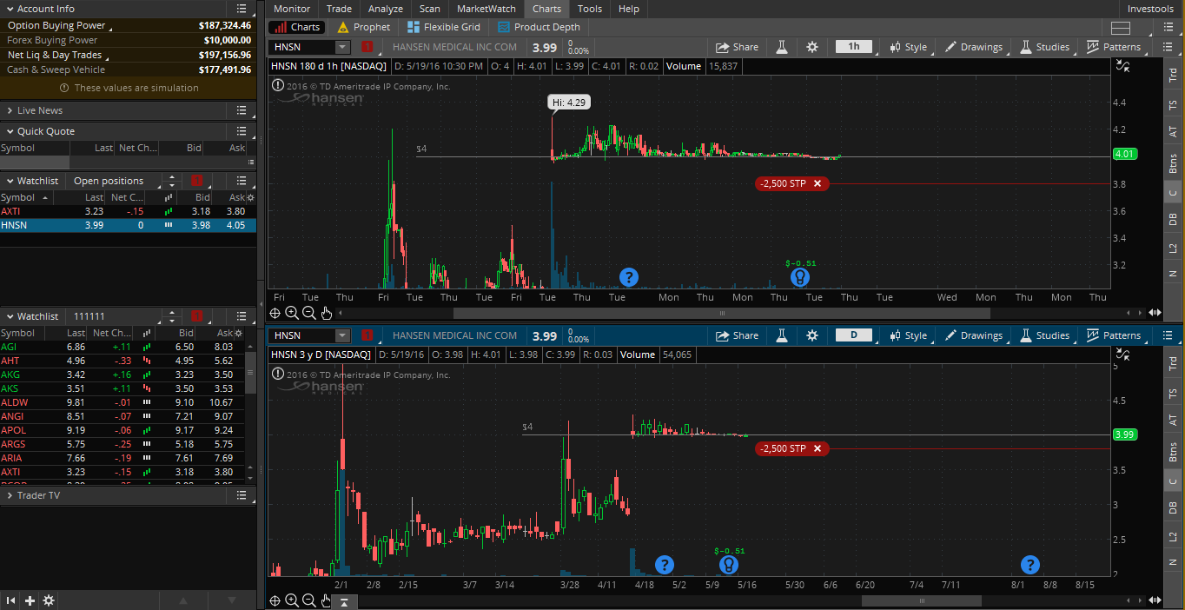Click red symbol-link color box on upper chart
The image size is (1185, 610).
[x=368, y=47]
